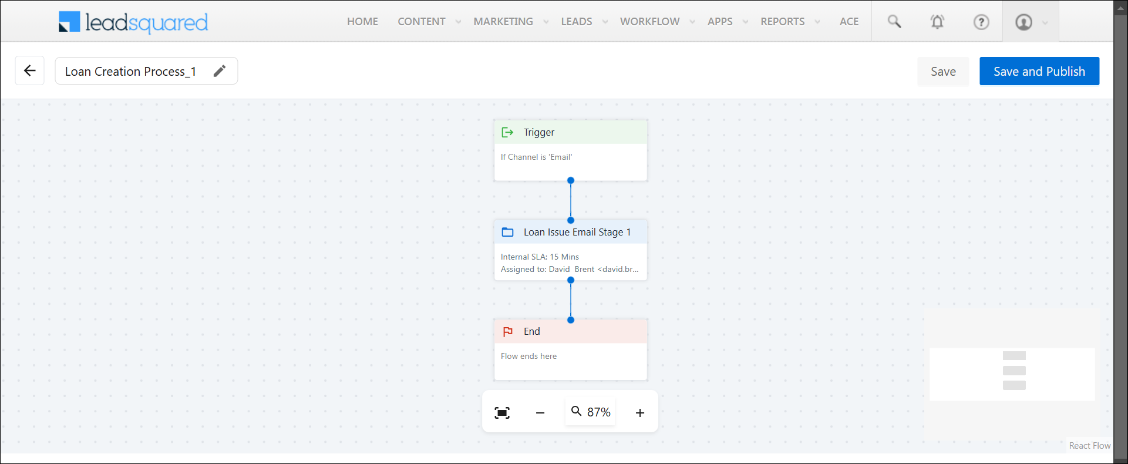Zoom out with the minus button

tap(540, 413)
